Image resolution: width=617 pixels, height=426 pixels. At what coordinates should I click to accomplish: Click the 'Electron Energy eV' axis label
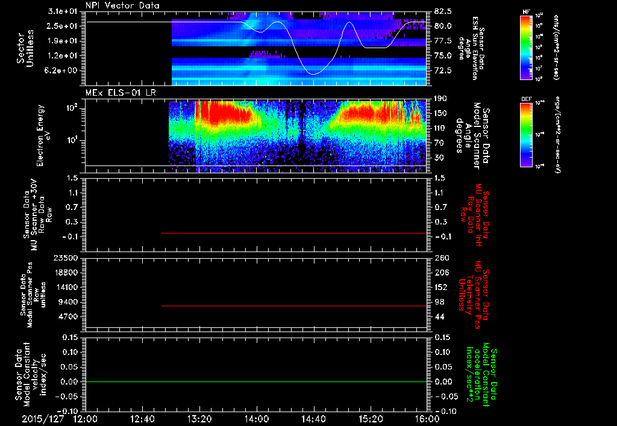click(43, 135)
